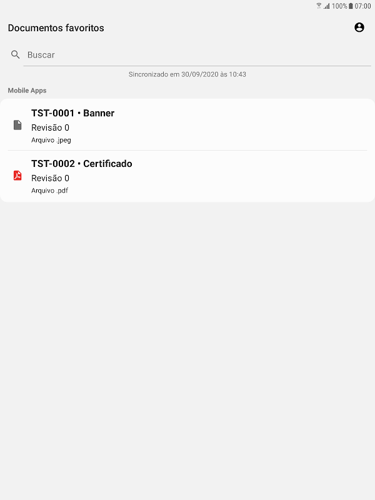This screenshot has width=375, height=500.
Task: Focus the Buscar search field
Action: (197, 55)
